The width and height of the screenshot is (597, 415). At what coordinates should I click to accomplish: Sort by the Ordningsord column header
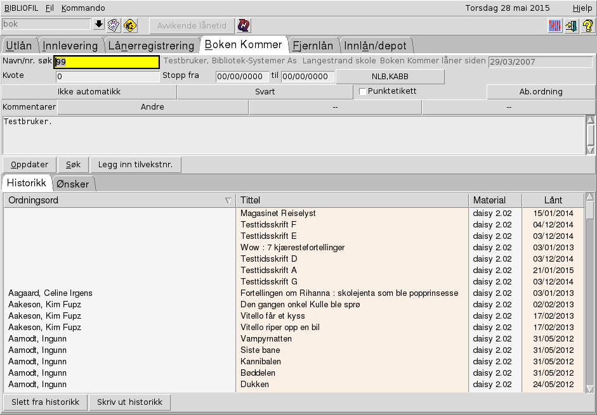click(119, 200)
